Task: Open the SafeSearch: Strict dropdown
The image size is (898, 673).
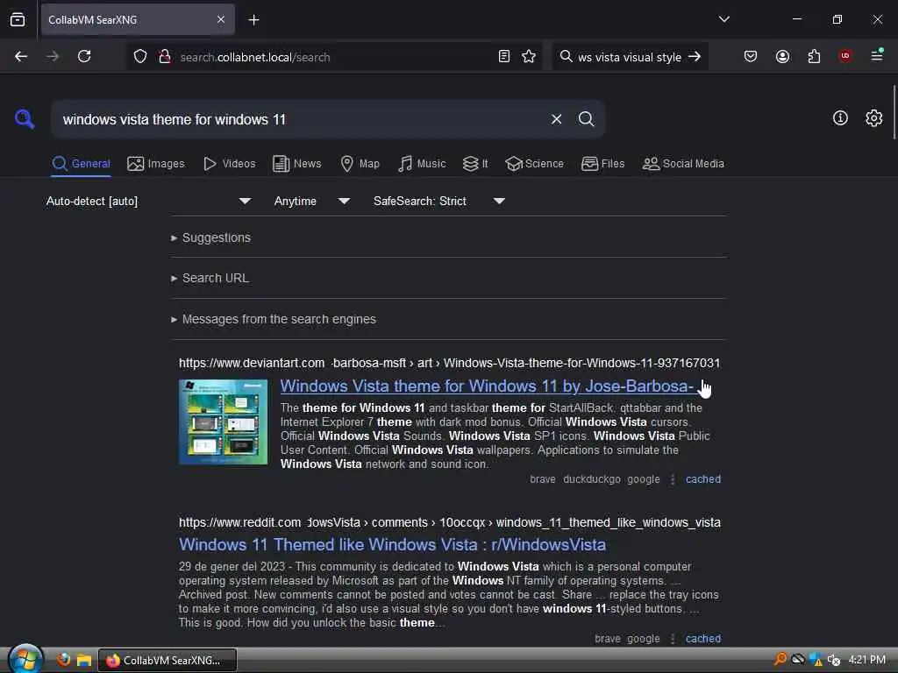Action: pos(439,201)
